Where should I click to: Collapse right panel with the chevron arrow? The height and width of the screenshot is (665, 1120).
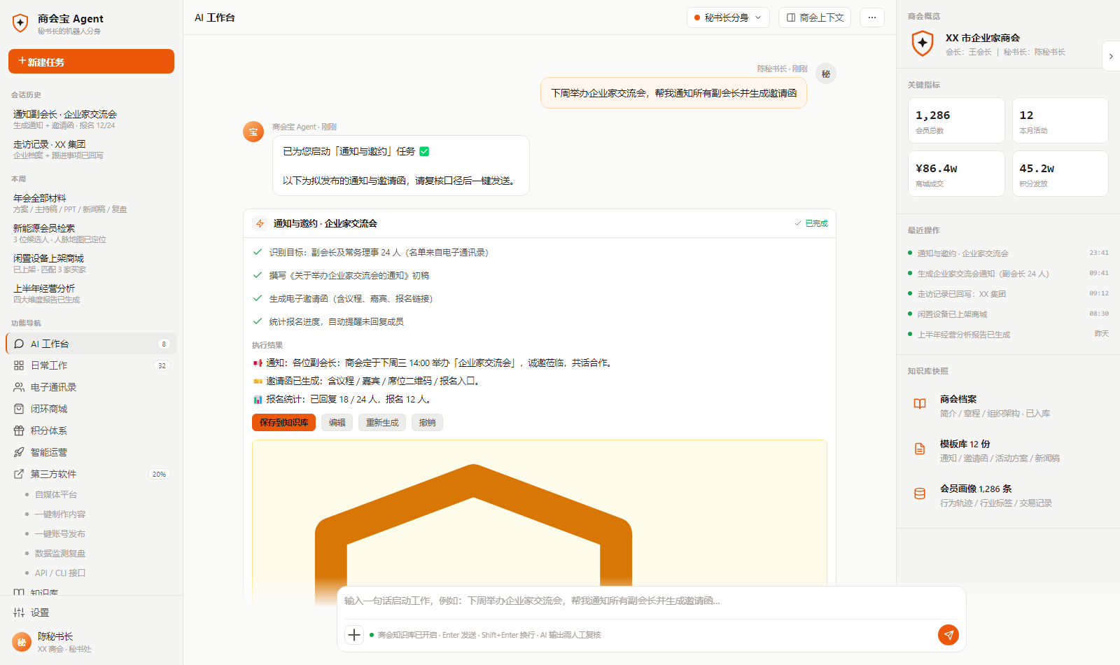coord(1111,56)
